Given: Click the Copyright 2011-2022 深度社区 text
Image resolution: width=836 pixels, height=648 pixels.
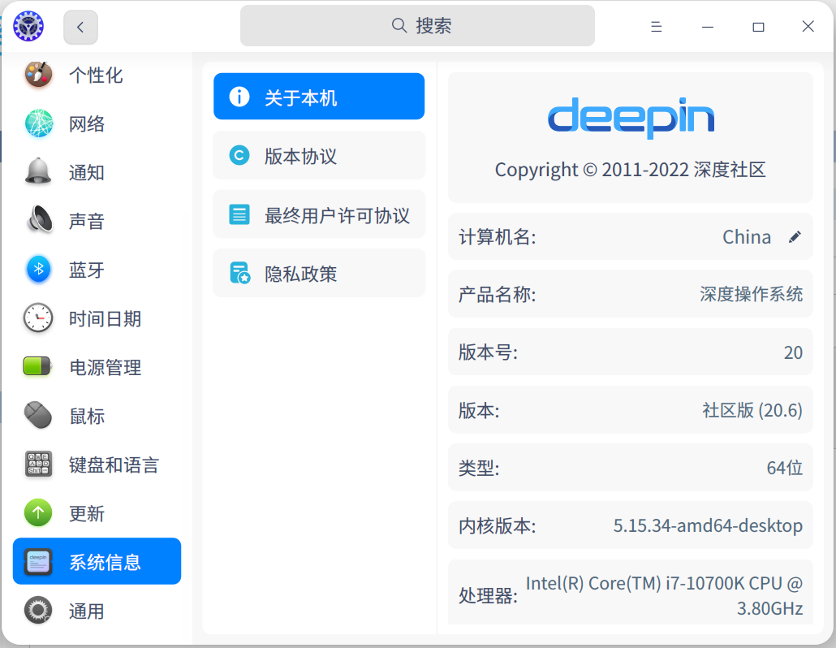Looking at the screenshot, I should pos(630,170).
